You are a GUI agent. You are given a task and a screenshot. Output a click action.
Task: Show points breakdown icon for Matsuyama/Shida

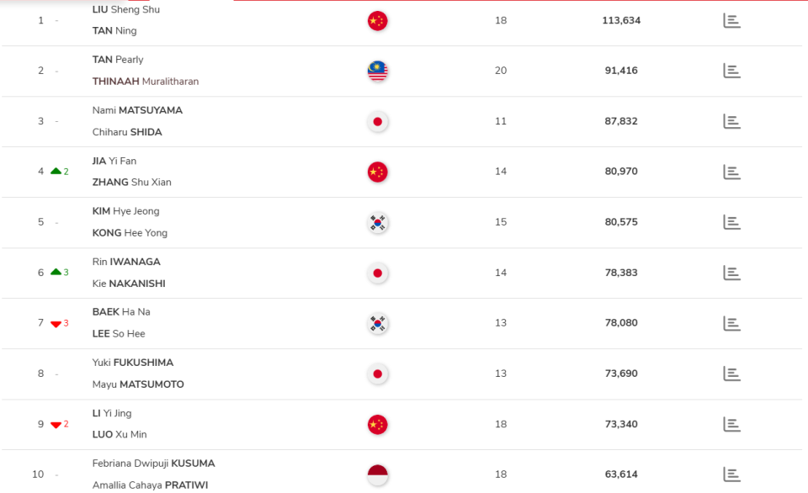tap(731, 121)
